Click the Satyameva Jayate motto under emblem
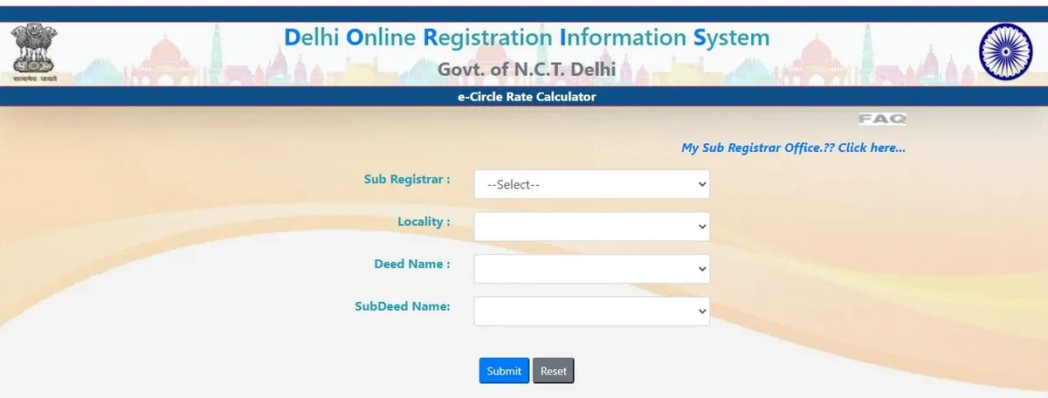The width and height of the screenshot is (1048, 398). [x=35, y=79]
